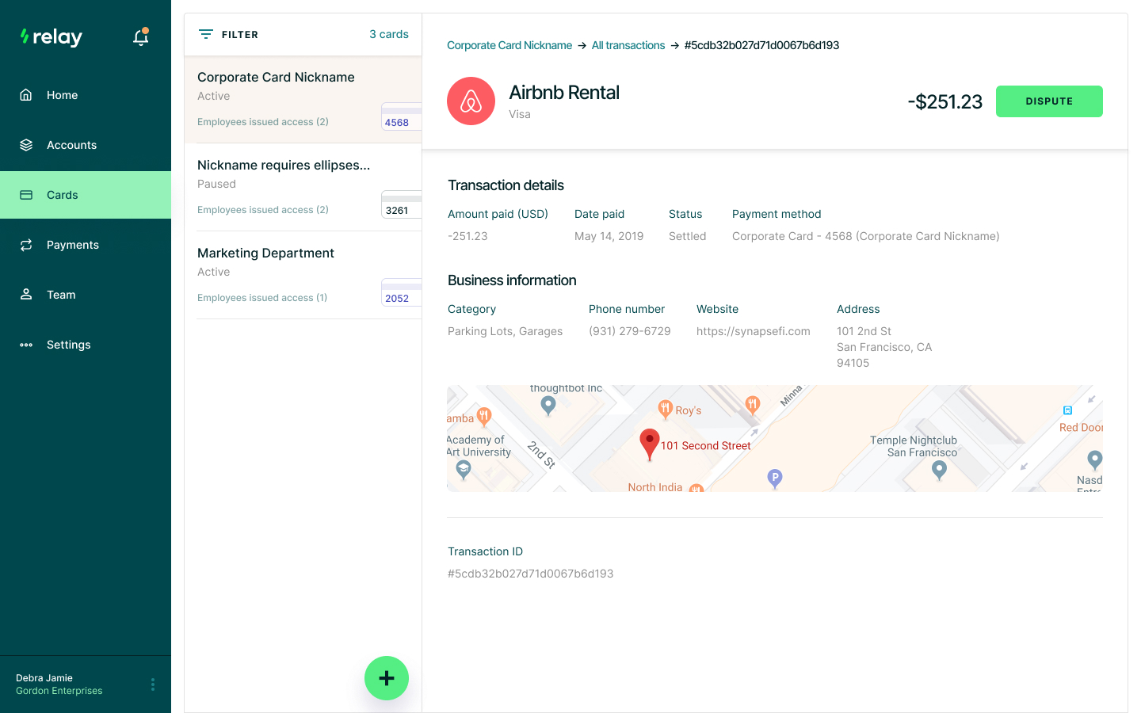Select Cards in navigation
This screenshot has height=713, width=1141.
click(86, 195)
